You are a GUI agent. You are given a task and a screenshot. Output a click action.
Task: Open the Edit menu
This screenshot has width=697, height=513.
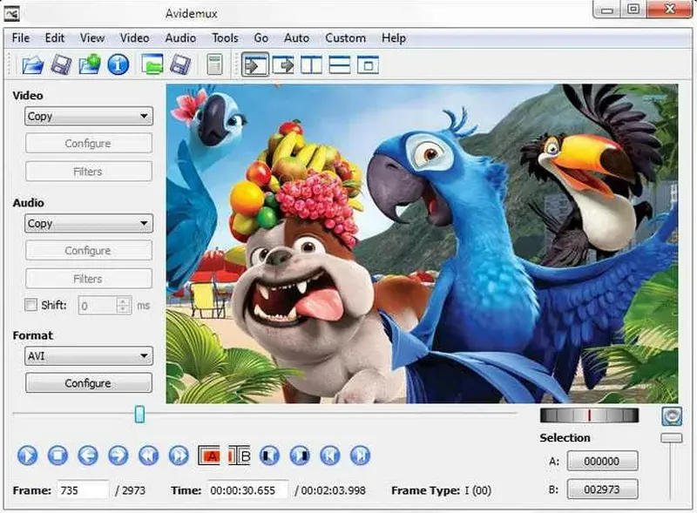click(55, 38)
